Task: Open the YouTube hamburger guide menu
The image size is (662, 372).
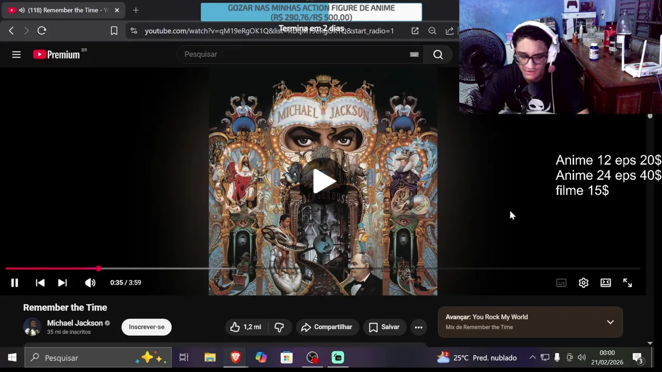Action: [17, 54]
